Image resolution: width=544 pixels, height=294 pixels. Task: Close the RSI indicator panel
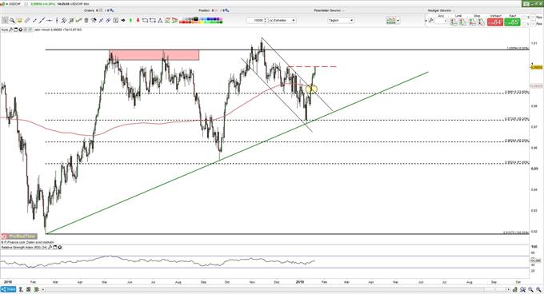[x=60, y=248]
